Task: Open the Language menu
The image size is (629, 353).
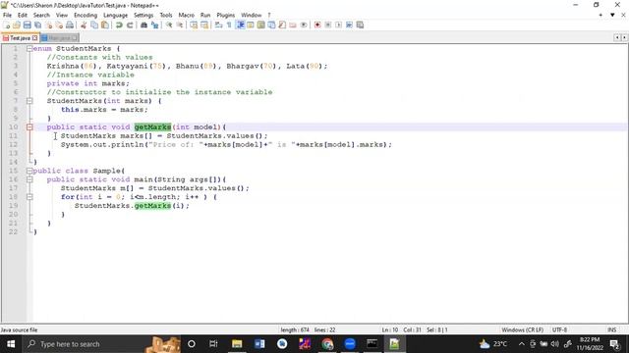Action: click(116, 16)
